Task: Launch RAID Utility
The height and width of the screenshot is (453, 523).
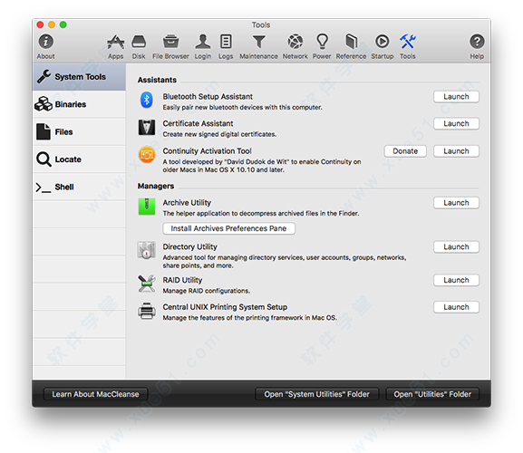Action: tap(456, 280)
